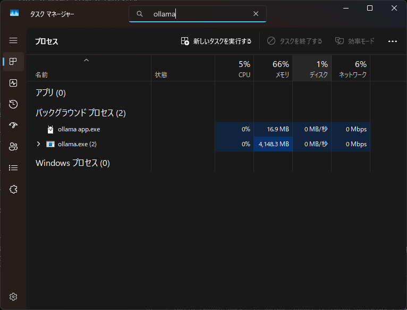
Task: Open the Details page icon
Action: (13, 168)
